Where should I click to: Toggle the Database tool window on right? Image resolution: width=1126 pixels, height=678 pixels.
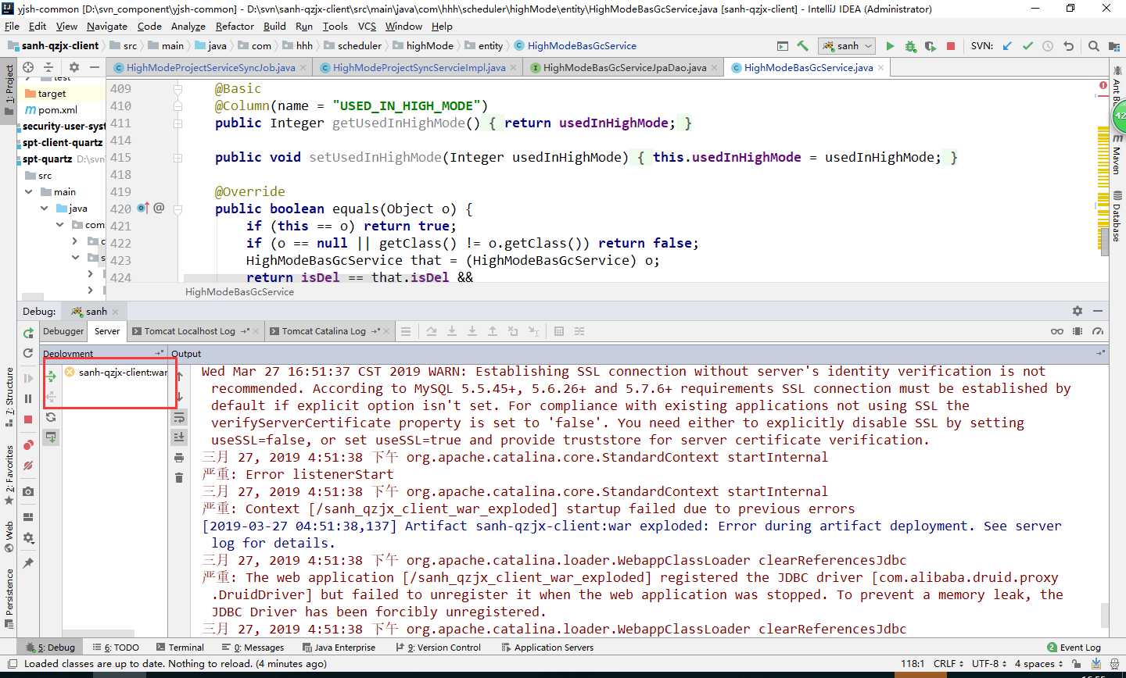[x=1117, y=217]
